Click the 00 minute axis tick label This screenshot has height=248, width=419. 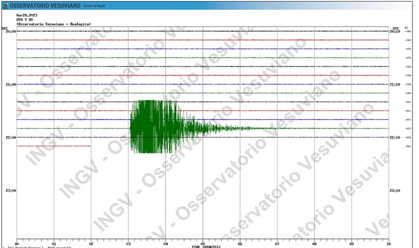(17, 244)
